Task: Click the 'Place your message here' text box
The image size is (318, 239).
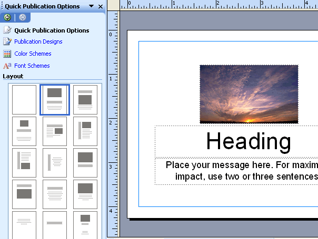Action: pos(241,170)
